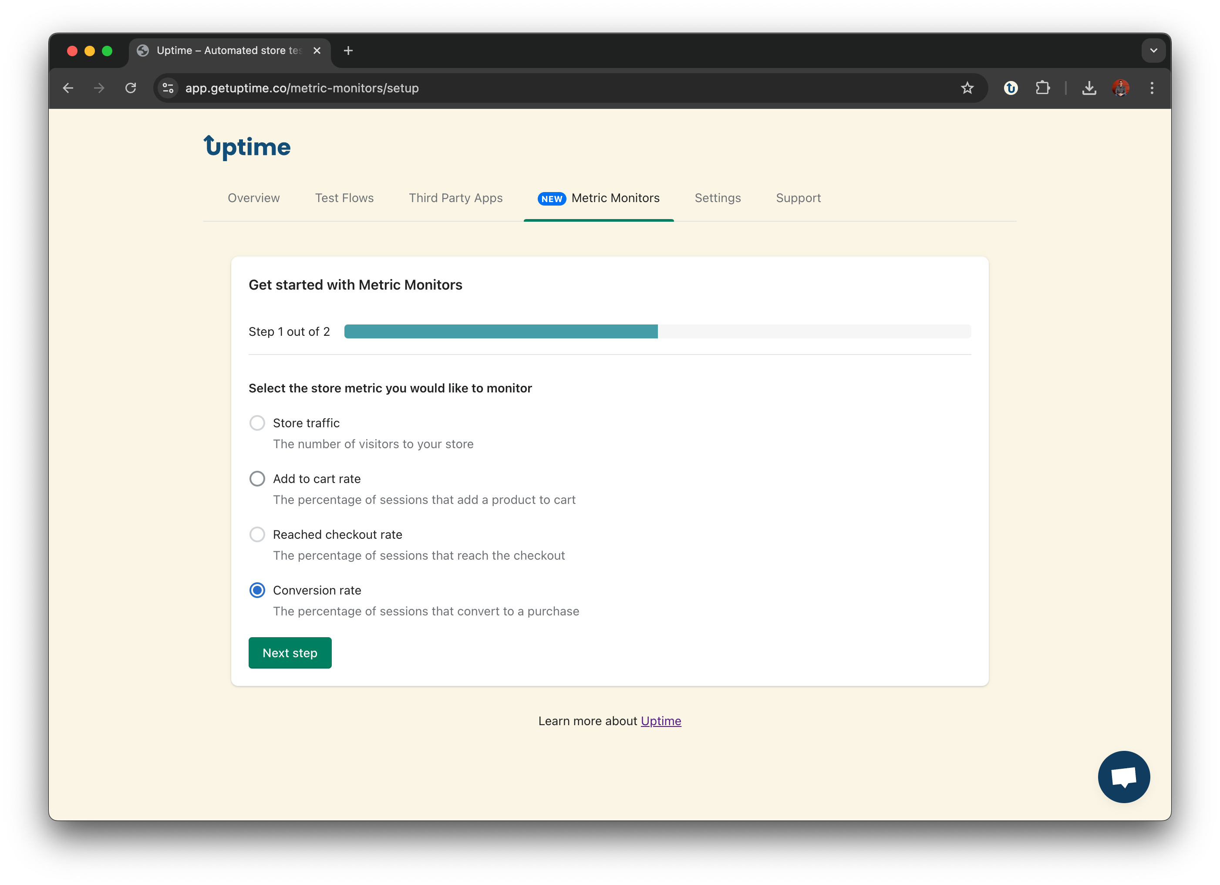Open the browser downloads icon
1220x885 pixels.
click(1089, 88)
